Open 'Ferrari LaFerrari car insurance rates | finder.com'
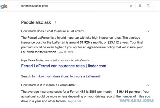The image size is (160, 108). point(63,66)
